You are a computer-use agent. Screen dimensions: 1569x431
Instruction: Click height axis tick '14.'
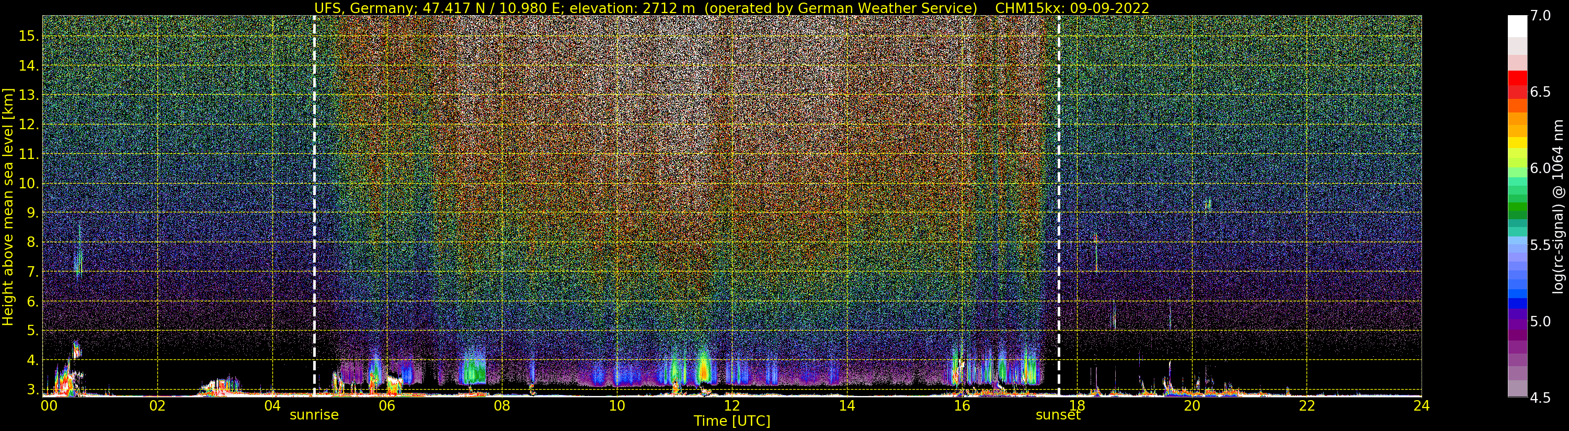tap(29, 66)
